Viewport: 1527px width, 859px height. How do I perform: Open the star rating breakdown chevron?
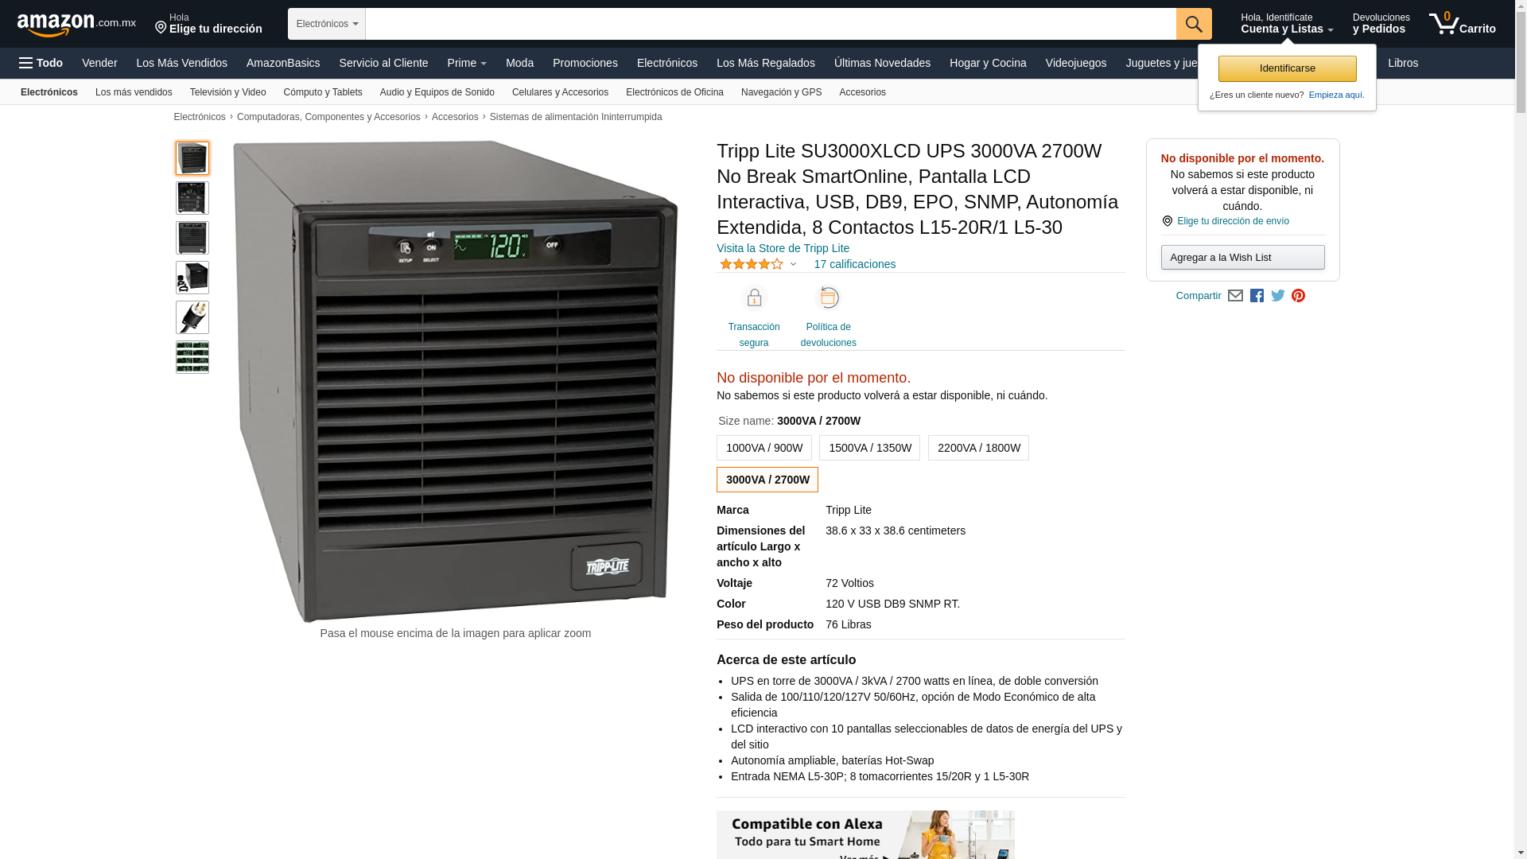pos(793,265)
